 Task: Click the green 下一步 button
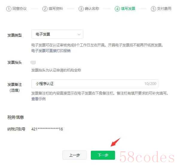tap(103, 155)
